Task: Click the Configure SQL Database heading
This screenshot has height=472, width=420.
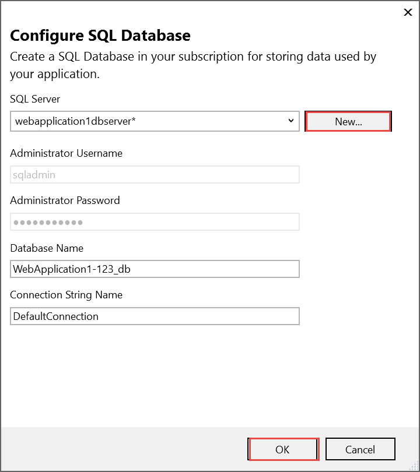Action: coord(100,36)
